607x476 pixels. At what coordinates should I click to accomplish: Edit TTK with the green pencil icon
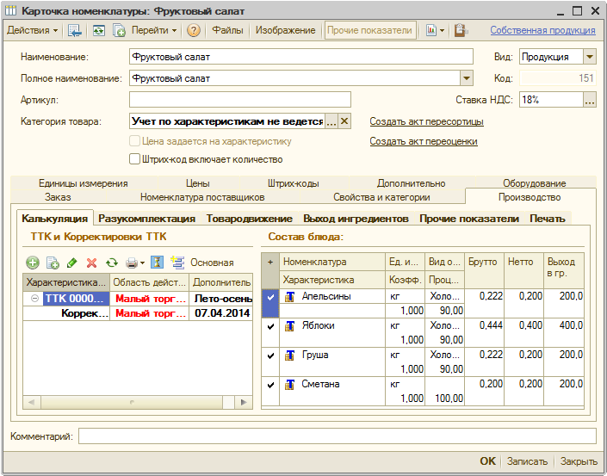coord(72,263)
